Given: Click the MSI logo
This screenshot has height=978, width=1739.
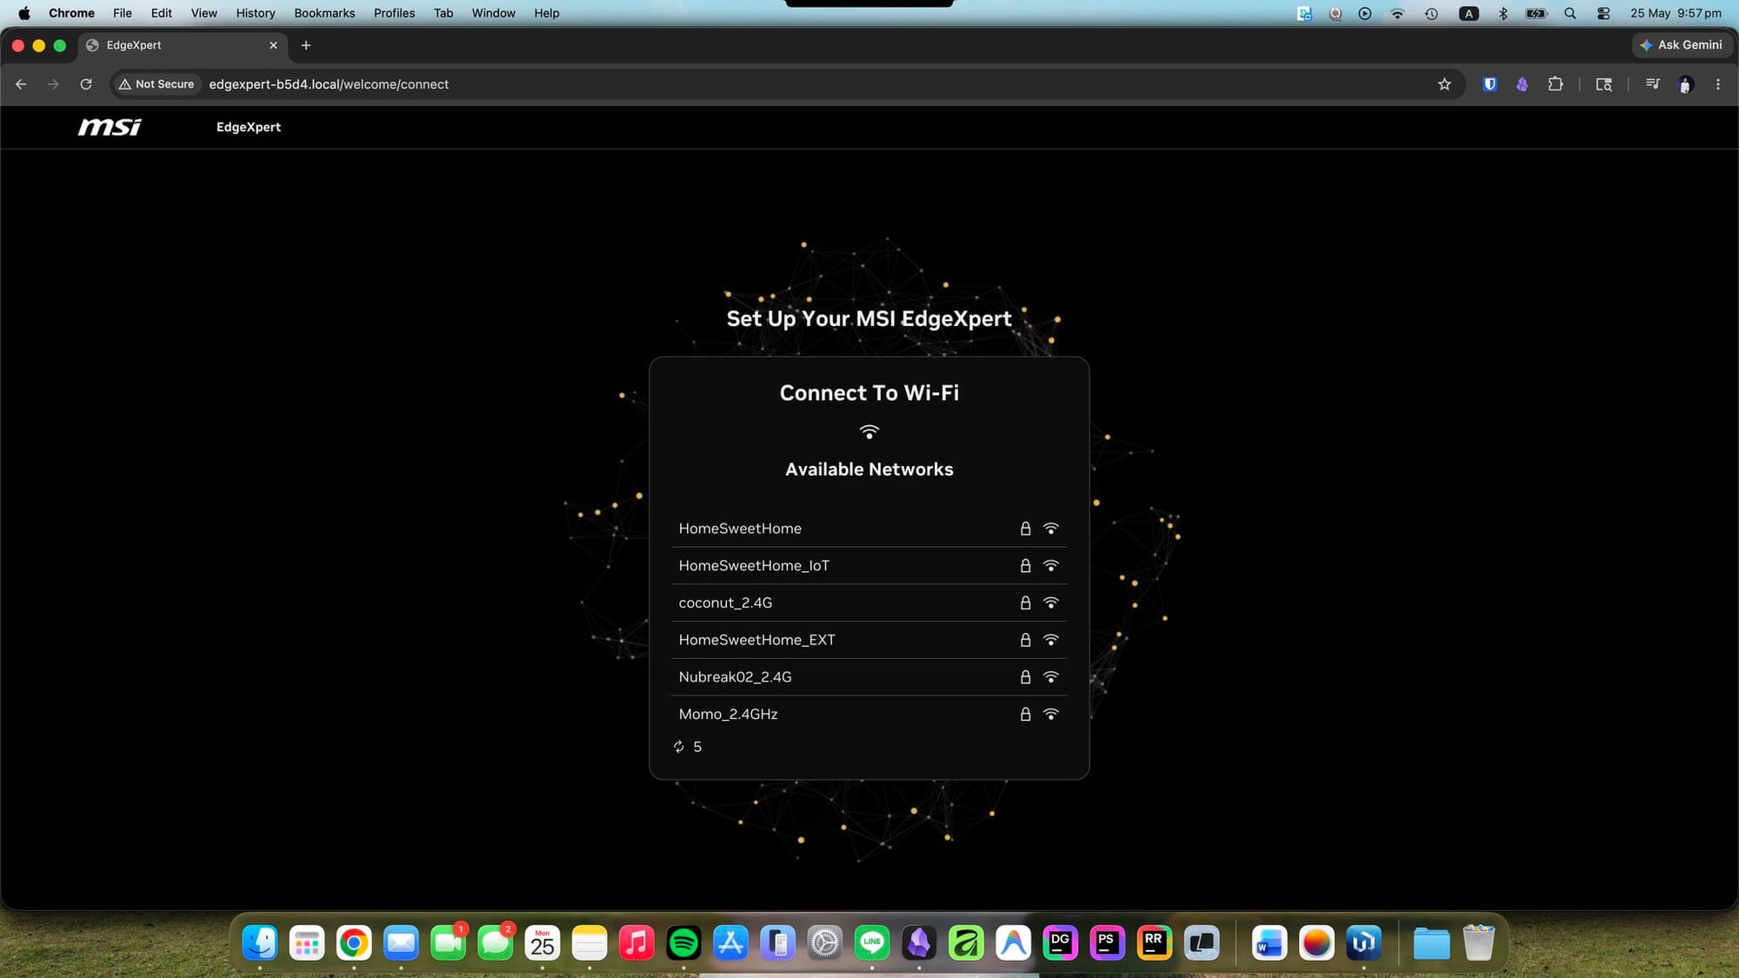Looking at the screenshot, I should click(110, 127).
